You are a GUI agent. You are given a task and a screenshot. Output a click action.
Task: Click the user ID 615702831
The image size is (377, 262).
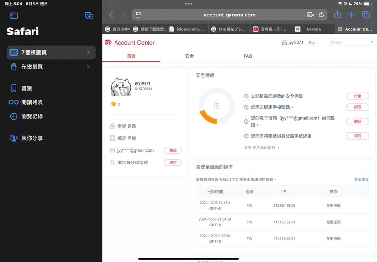[x=143, y=89]
